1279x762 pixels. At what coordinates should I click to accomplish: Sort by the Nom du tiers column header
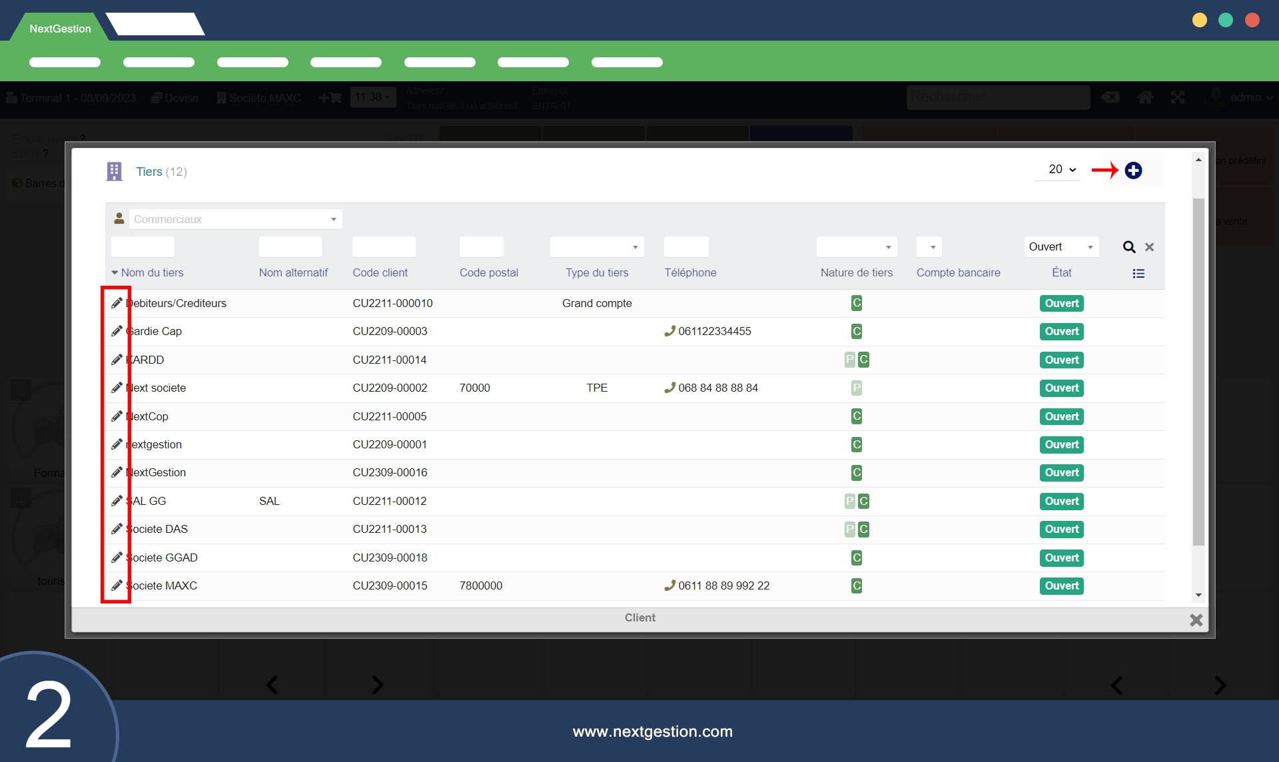(x=152, y=272)
